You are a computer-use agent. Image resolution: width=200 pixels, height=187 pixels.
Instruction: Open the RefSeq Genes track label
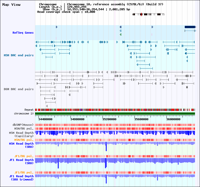[23, 33]
